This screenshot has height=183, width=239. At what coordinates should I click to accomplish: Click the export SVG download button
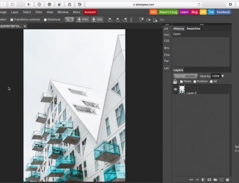[x=97, y=20]
